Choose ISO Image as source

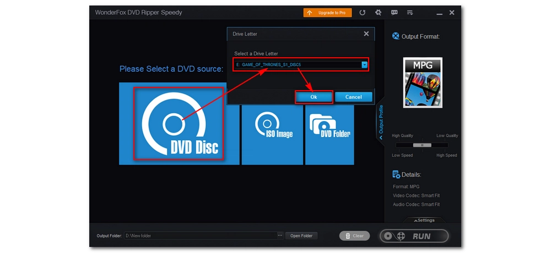click(x=272, y=135)
